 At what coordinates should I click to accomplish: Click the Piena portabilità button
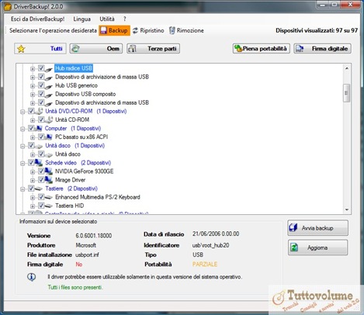262,49
